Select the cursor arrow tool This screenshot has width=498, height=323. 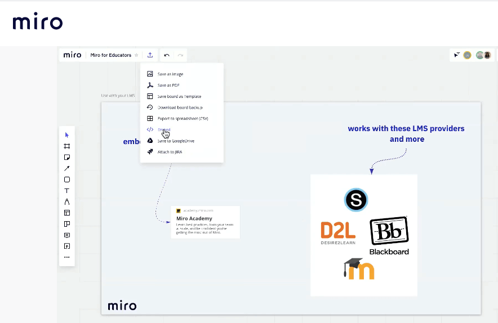point(66,135)
